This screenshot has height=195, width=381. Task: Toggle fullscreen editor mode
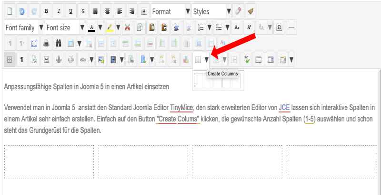(33, 44)
